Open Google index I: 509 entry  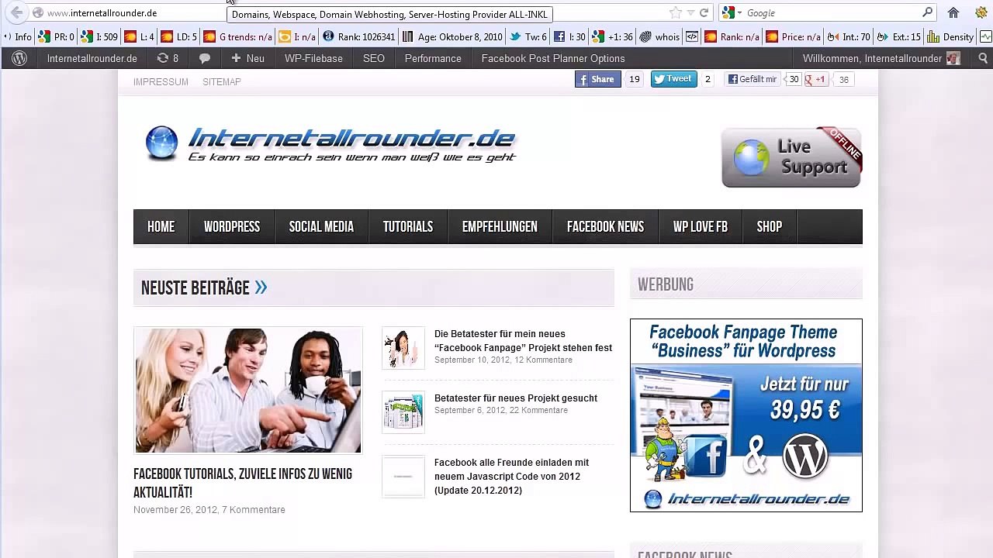(x=99, y=36)
